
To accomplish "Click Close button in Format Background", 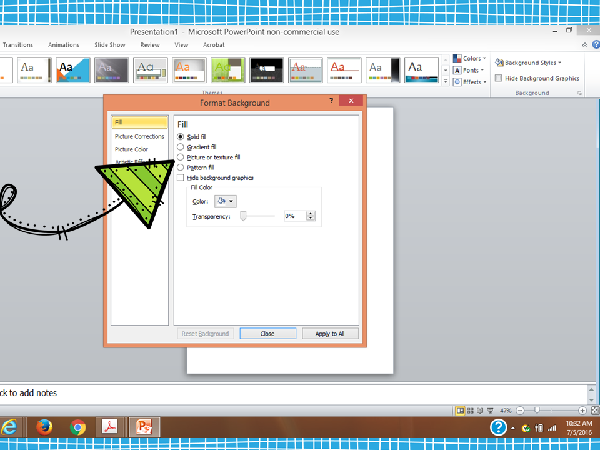I will point(267,334).
